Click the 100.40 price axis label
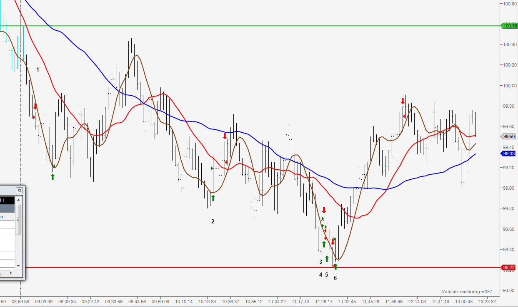The image size is (518, 307). tap(510, 45)
